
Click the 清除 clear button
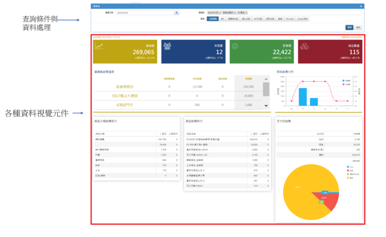point(358,28)
